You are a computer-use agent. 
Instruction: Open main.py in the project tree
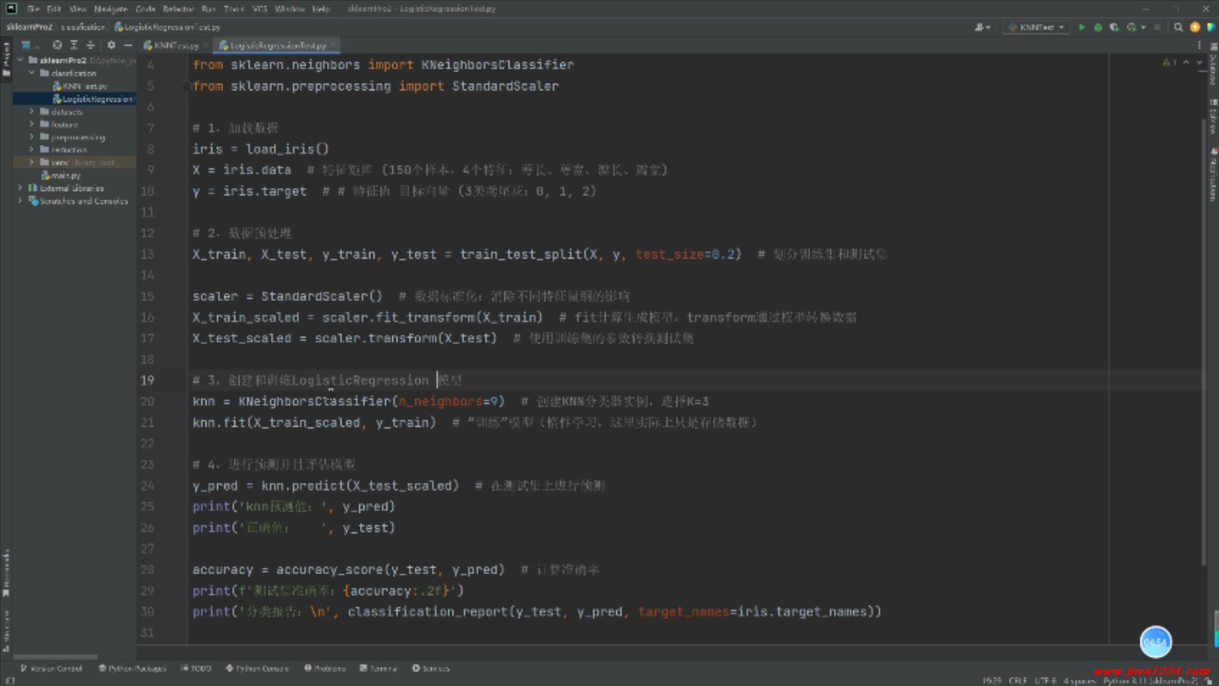coord(65,175)
